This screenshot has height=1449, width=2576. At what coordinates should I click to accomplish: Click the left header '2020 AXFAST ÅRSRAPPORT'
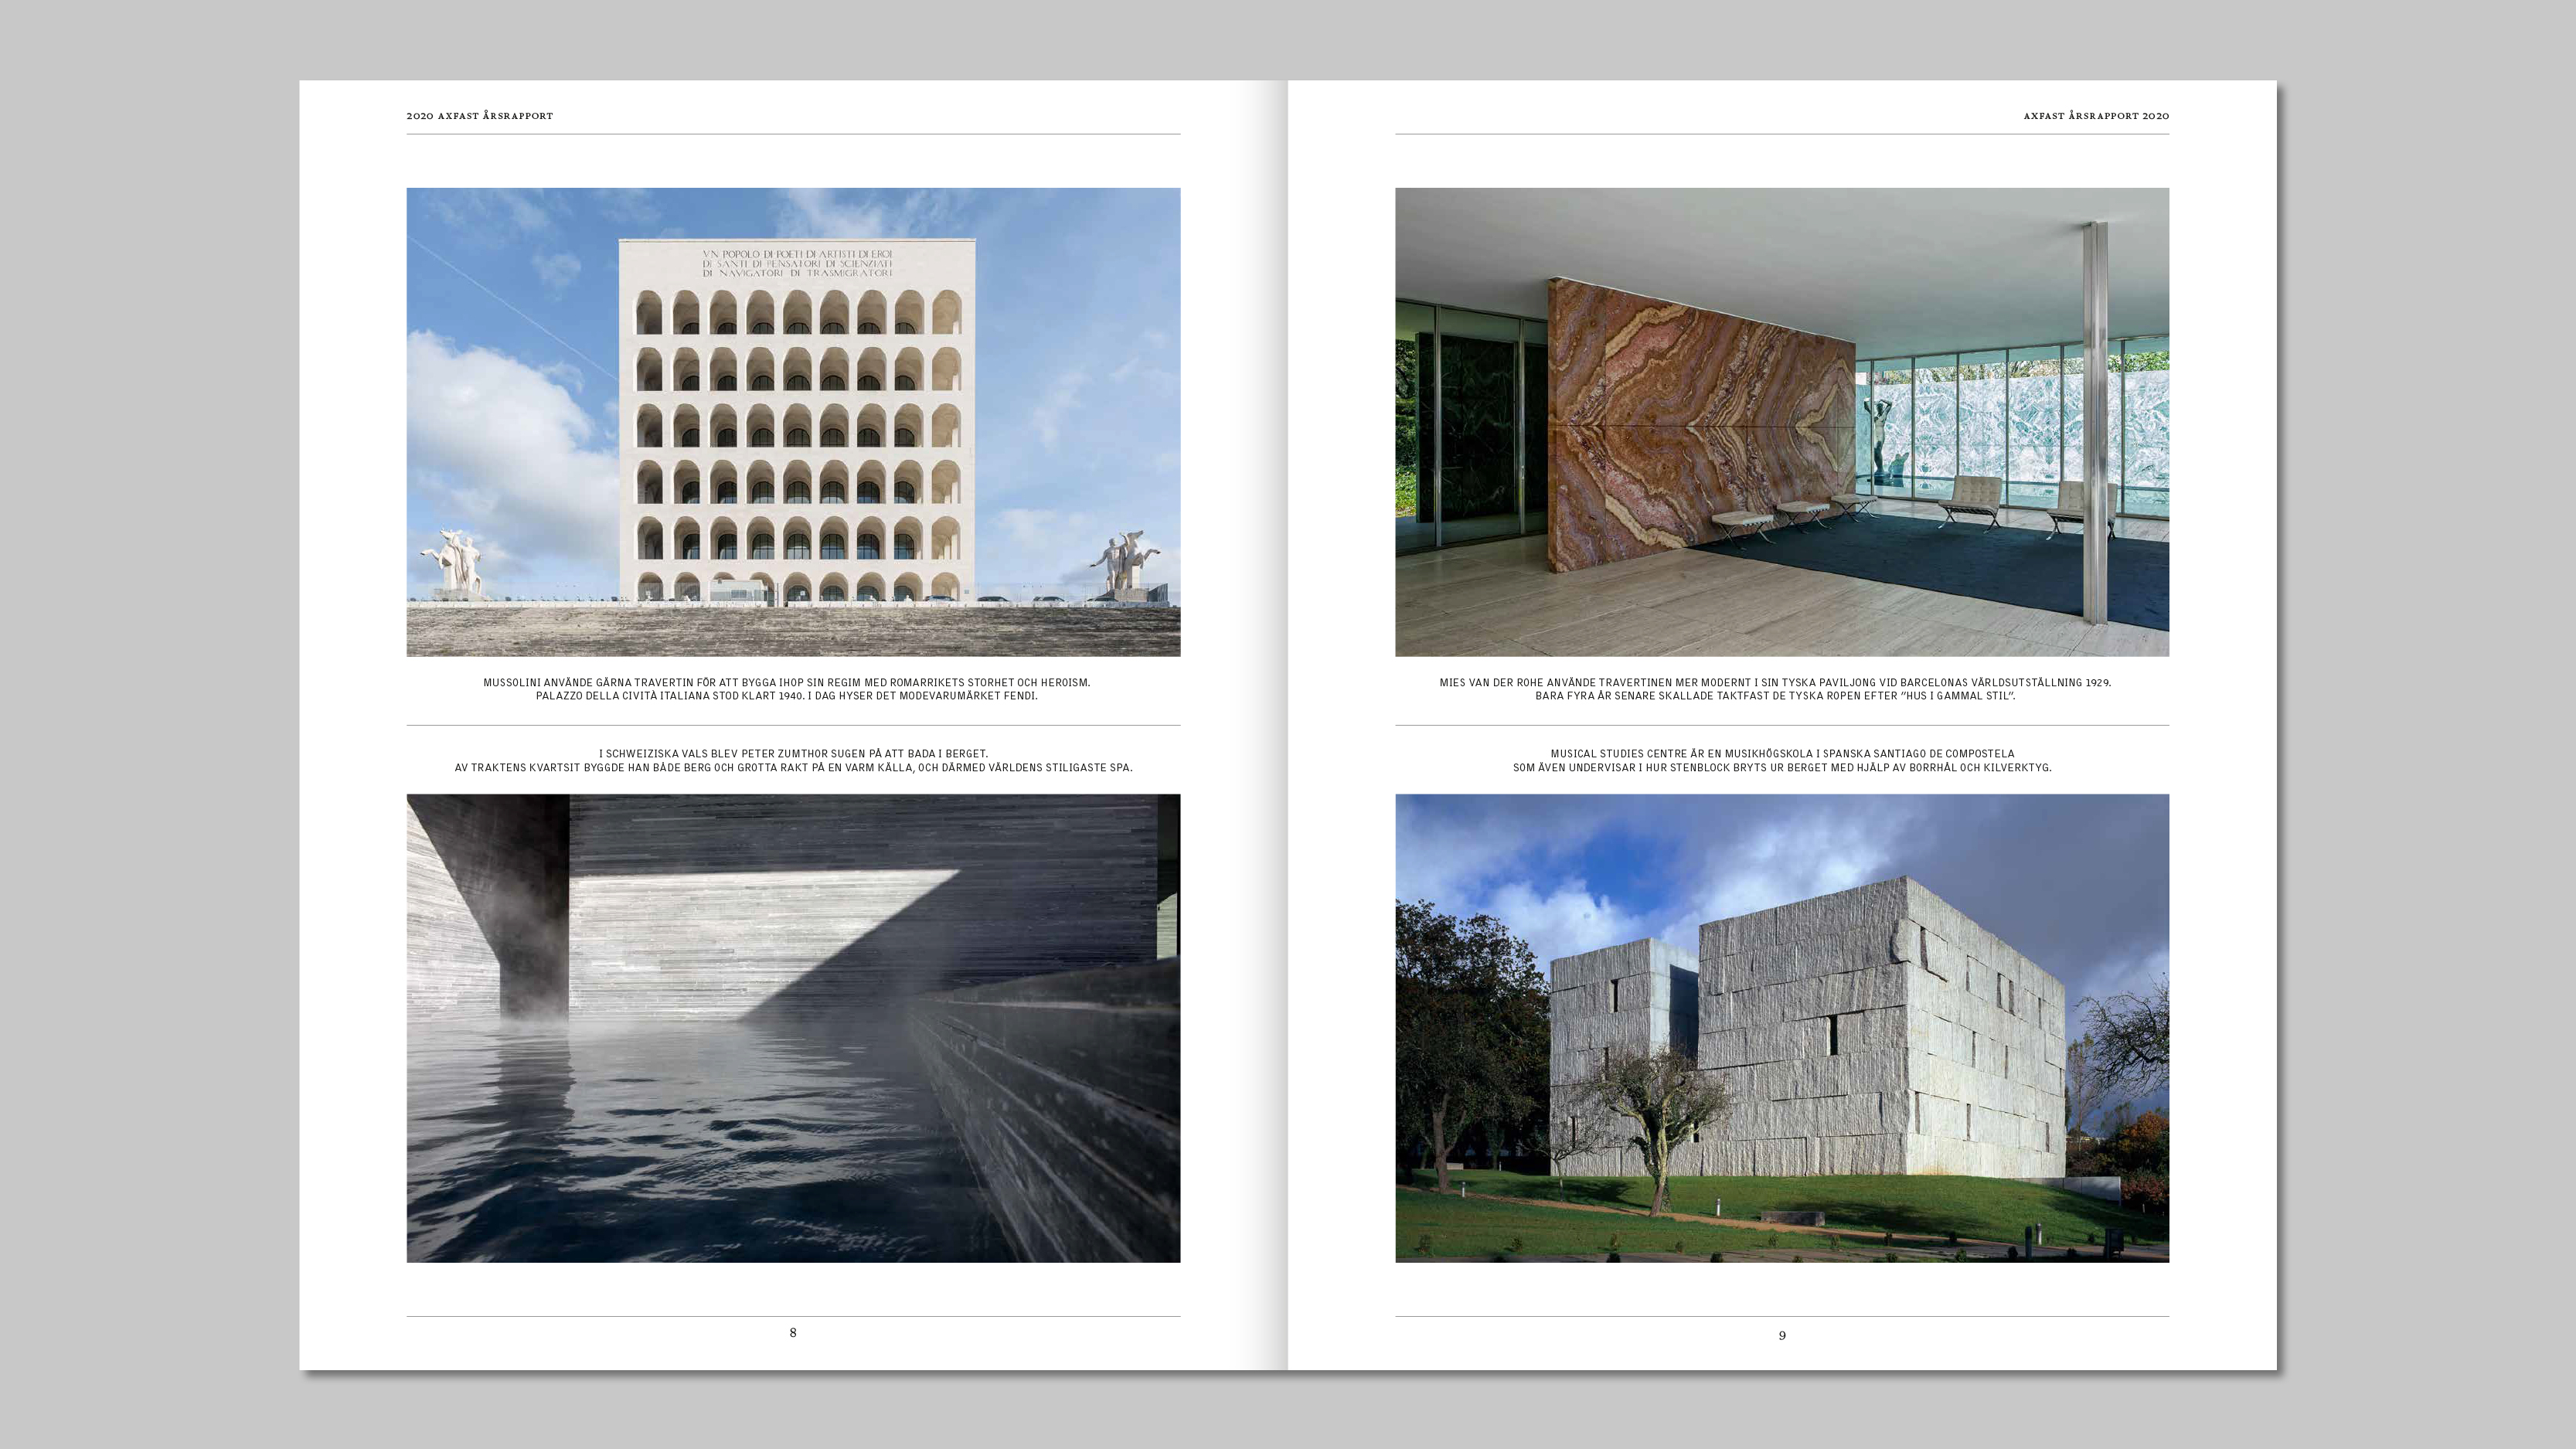[x=480, y=116]
